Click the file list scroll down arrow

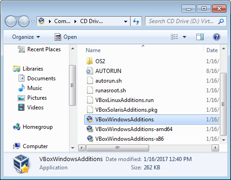click(224, 140)
